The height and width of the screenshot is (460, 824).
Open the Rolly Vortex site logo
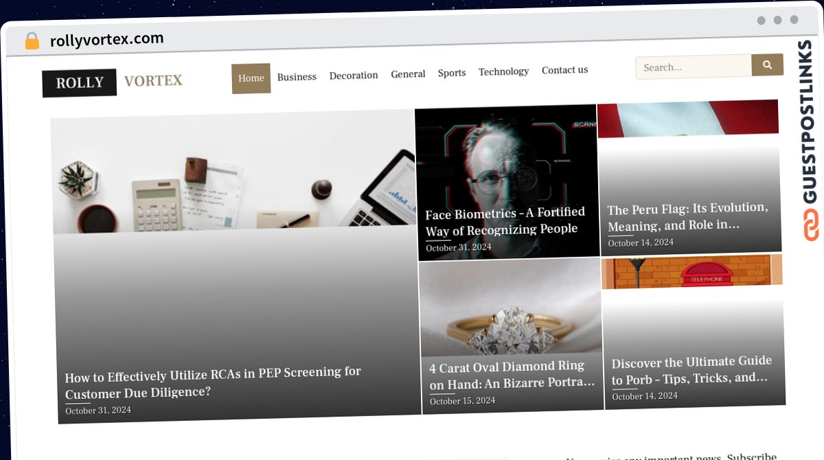coord(113,82)
